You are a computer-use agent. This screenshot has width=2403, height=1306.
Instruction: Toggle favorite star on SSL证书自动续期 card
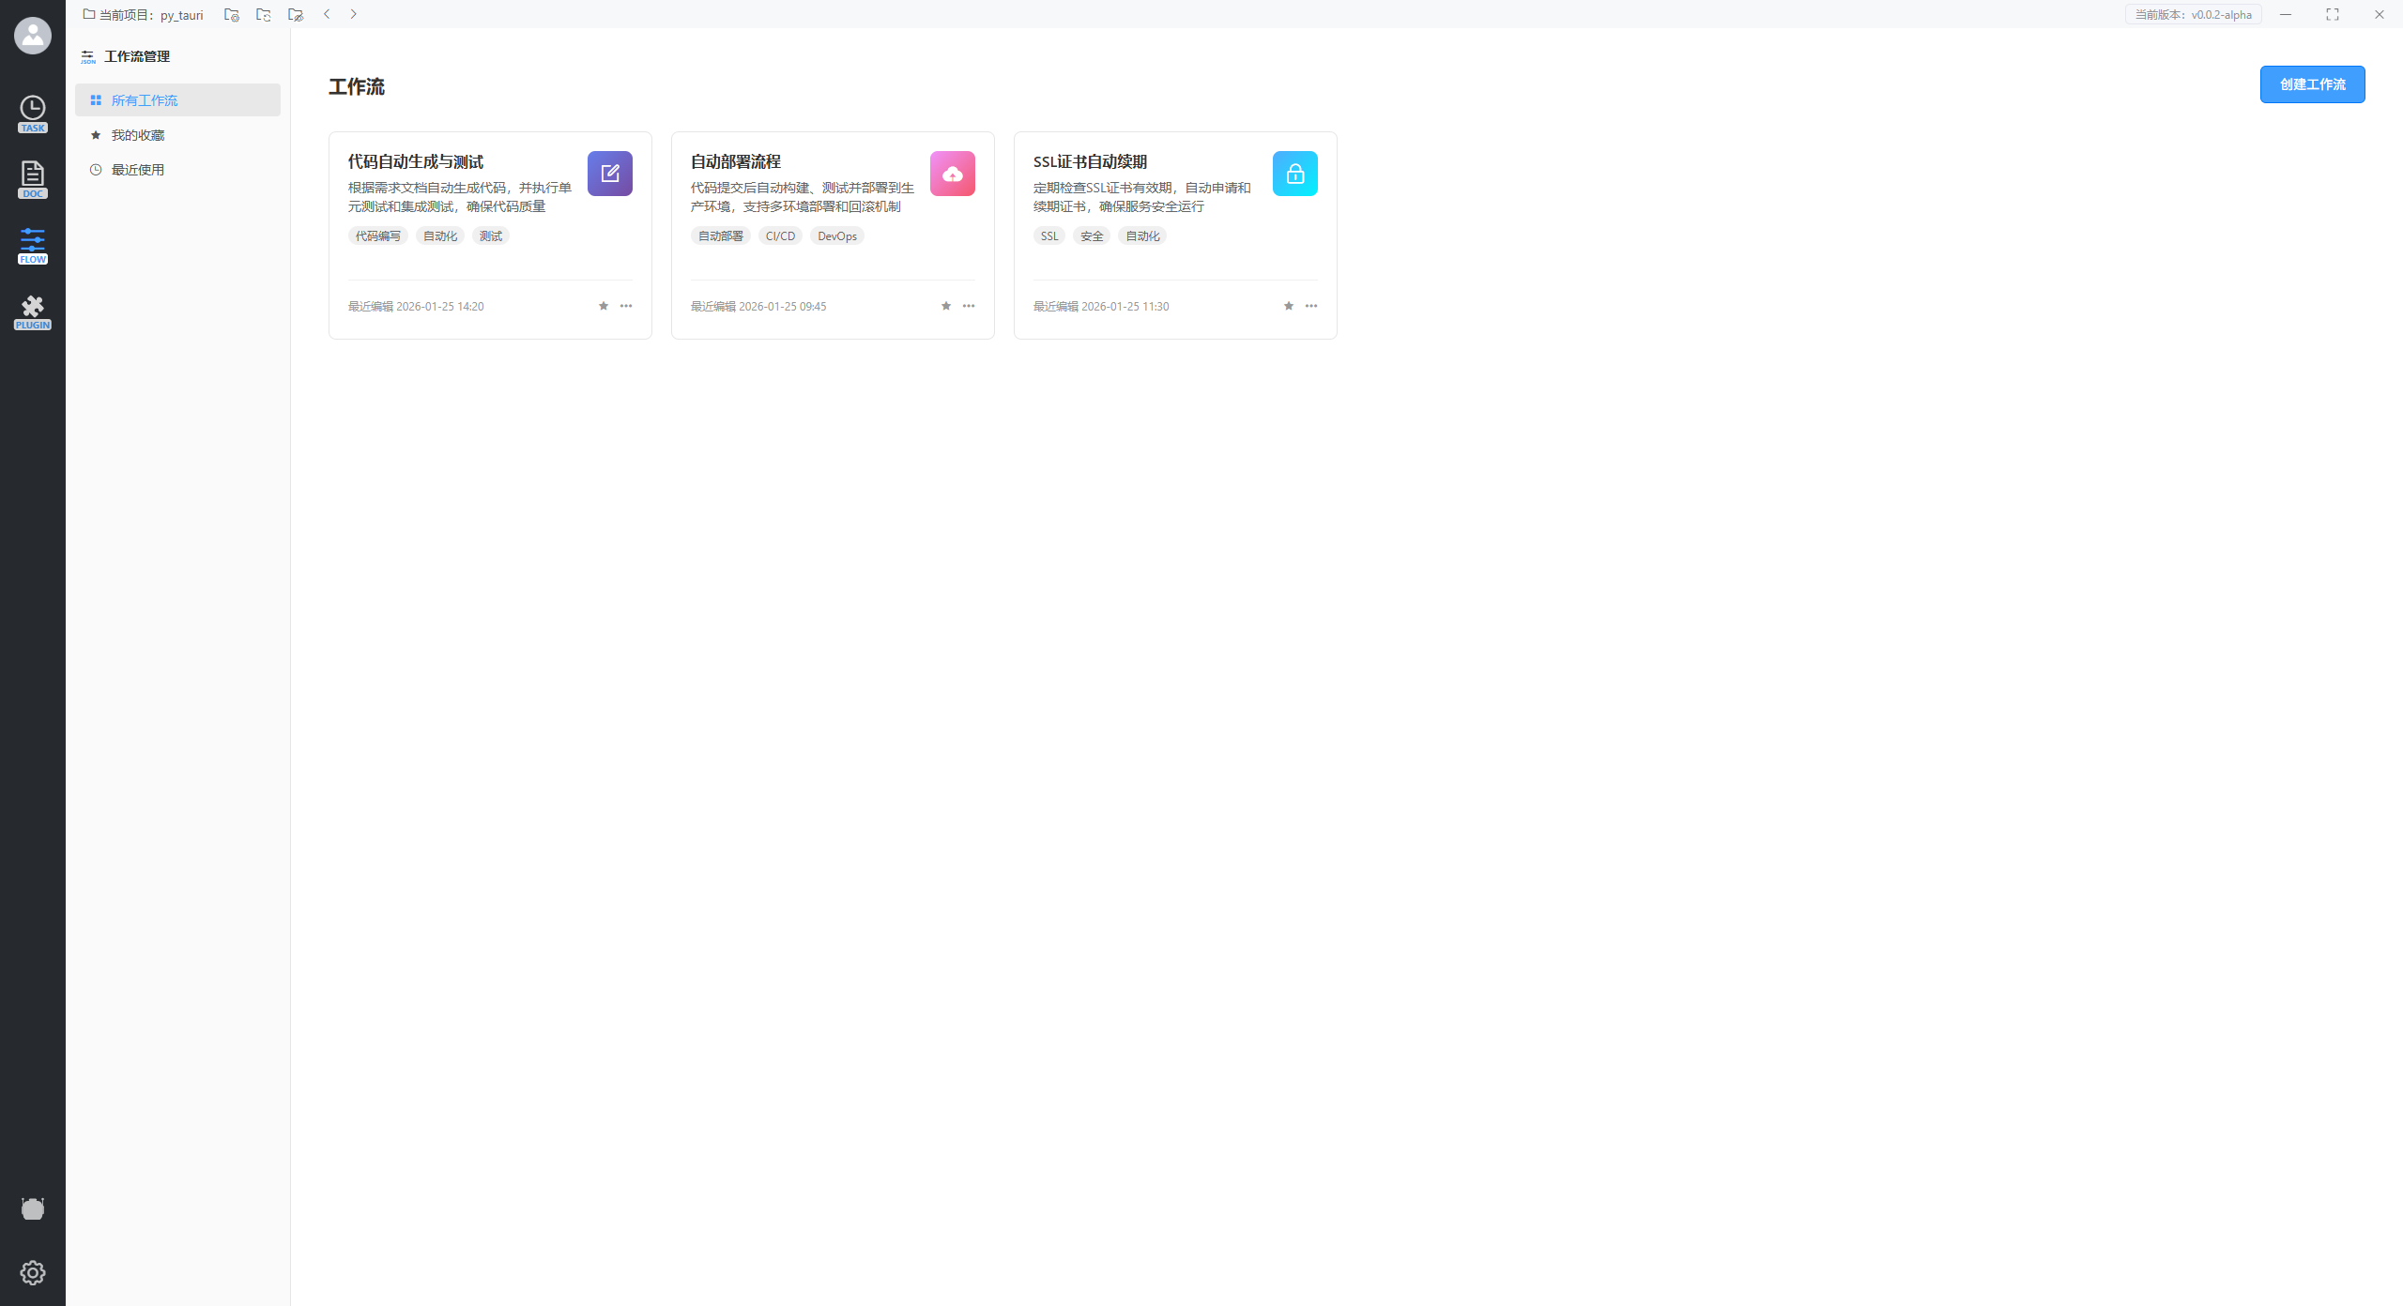1289,306
